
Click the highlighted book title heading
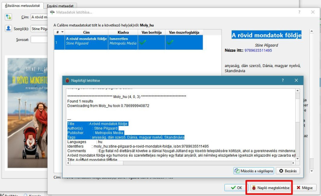[266, 35]
